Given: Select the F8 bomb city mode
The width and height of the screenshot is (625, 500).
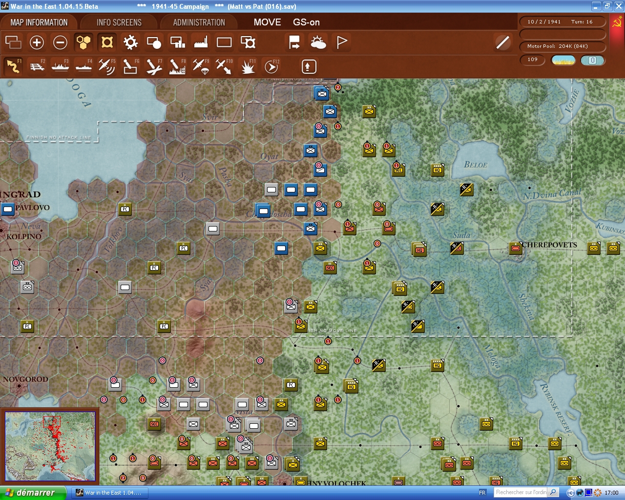Looking at the screenshot, I should (177, 66).
